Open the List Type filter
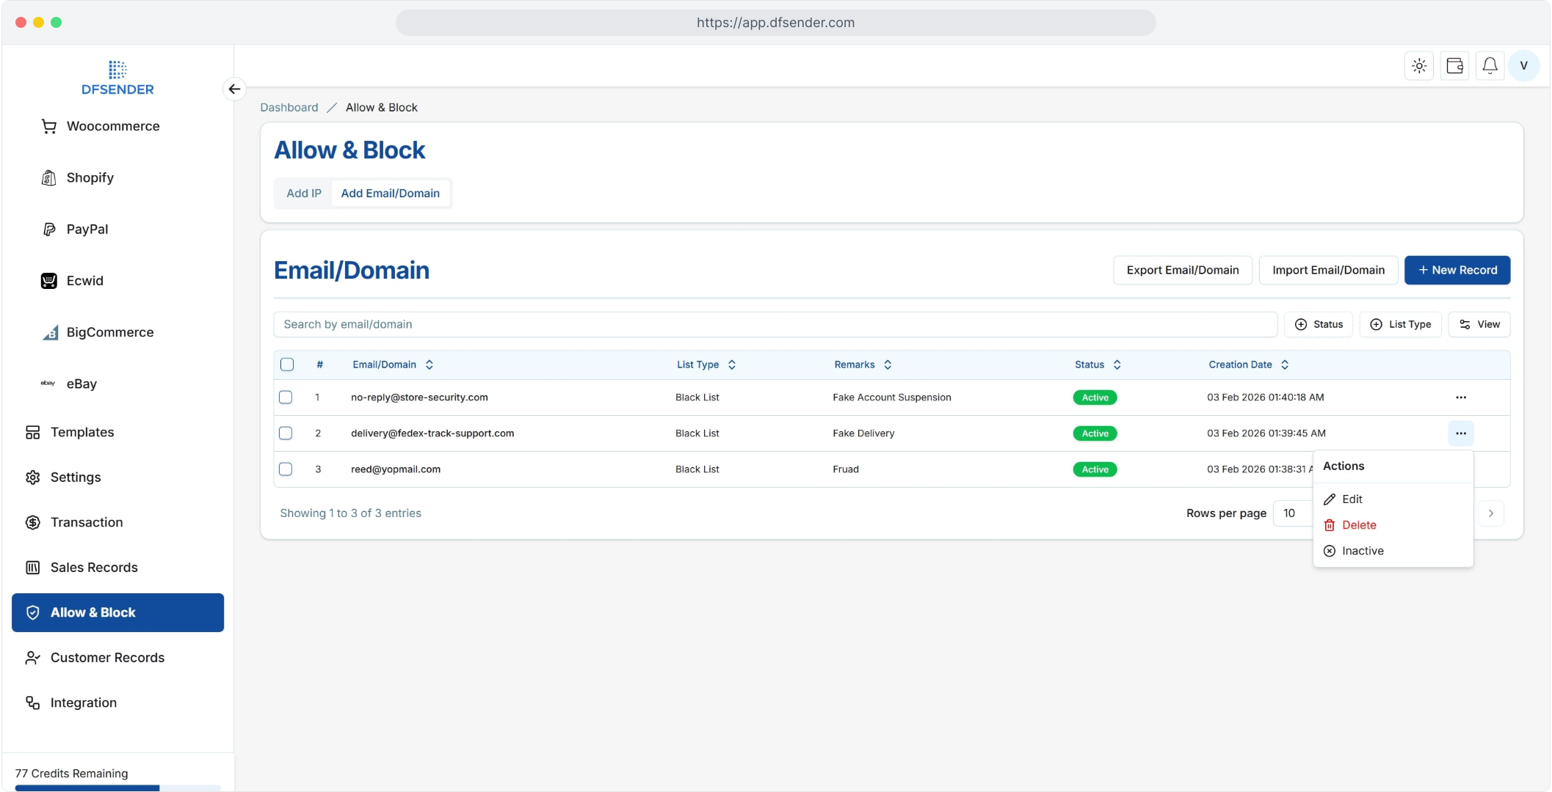Viewport: 1552px width, 792px height. tap(1400, 324)
